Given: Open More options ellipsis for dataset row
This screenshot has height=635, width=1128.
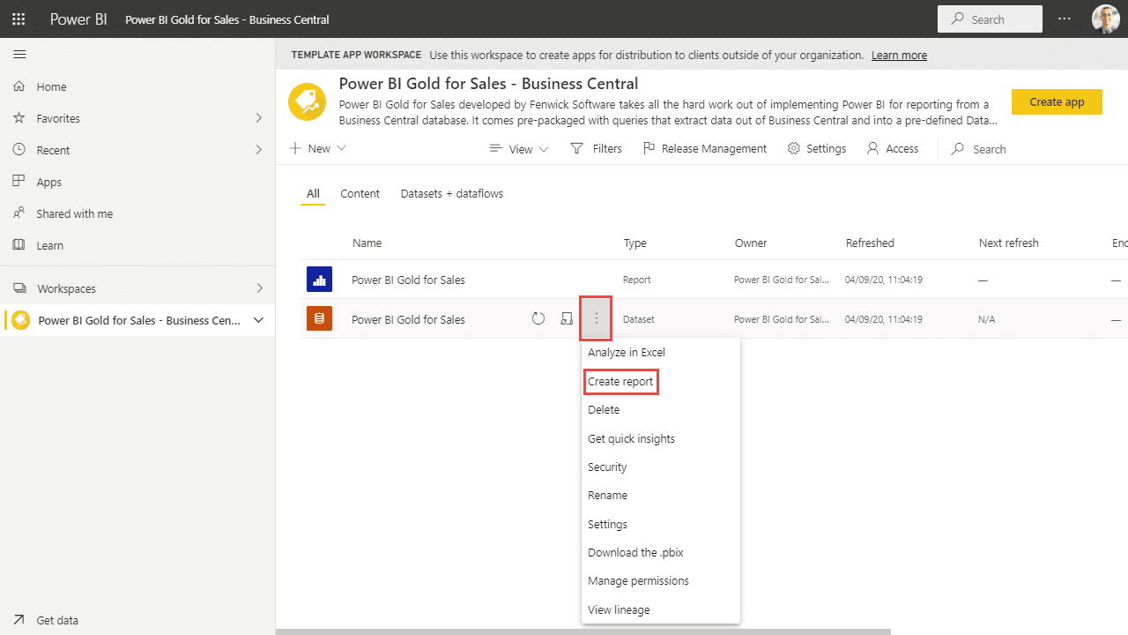Looking at the screenshot, I should [x=597, y=319].
